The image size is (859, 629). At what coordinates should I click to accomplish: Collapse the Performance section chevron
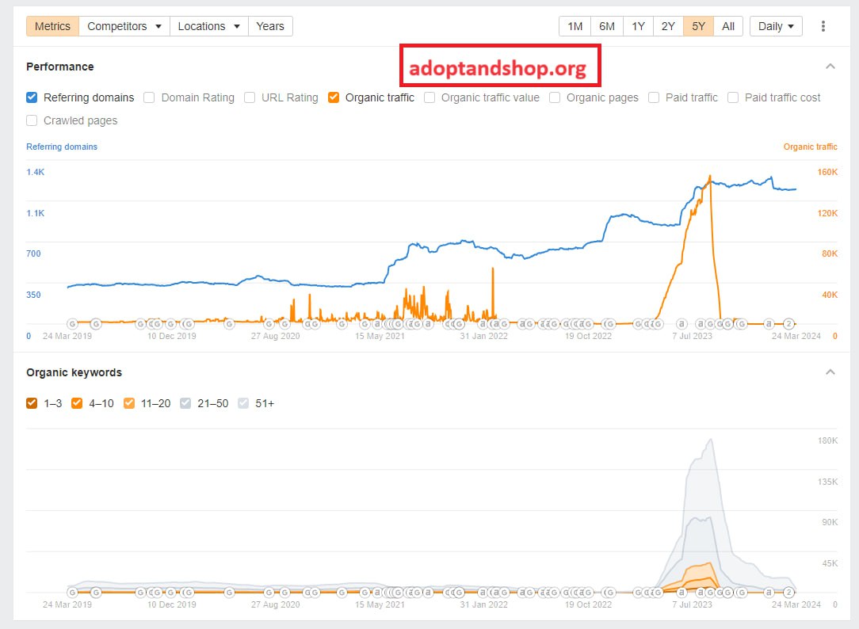[830, 67]
